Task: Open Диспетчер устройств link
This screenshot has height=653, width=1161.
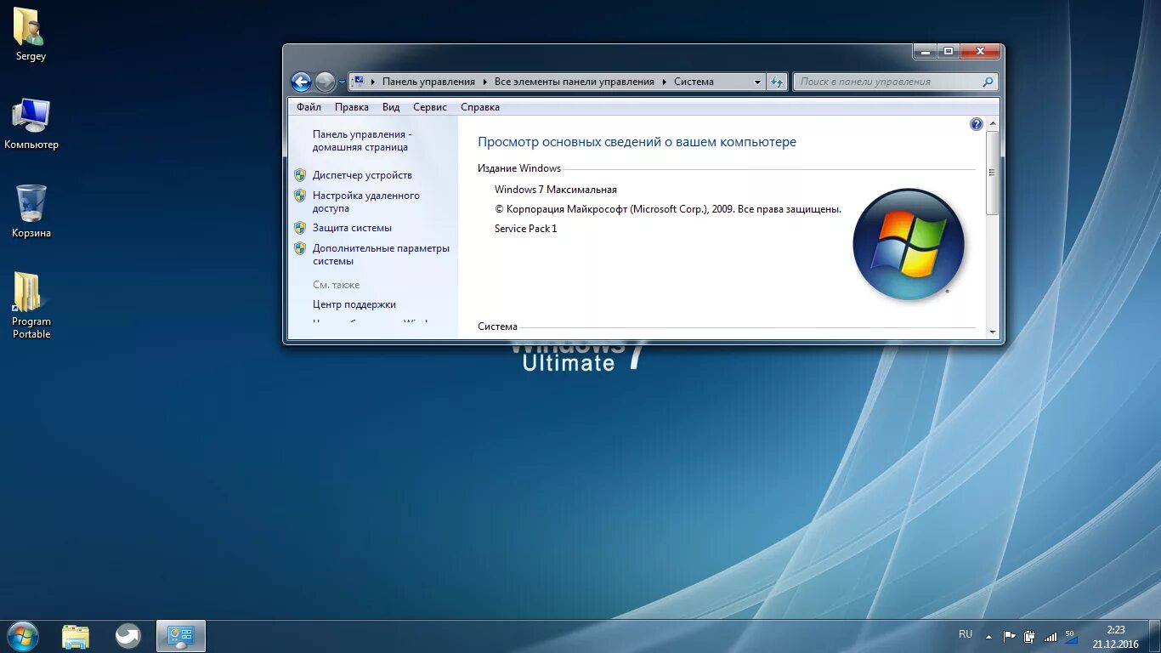Action: pos(362,175)
